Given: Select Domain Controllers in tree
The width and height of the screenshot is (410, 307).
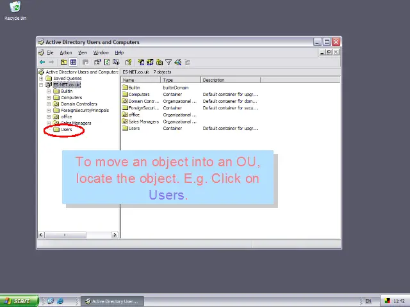Looking at the screenshot, I should [x=79, y=104].
